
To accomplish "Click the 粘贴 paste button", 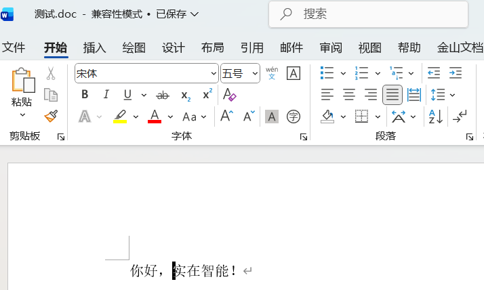I will coord(22,87).
